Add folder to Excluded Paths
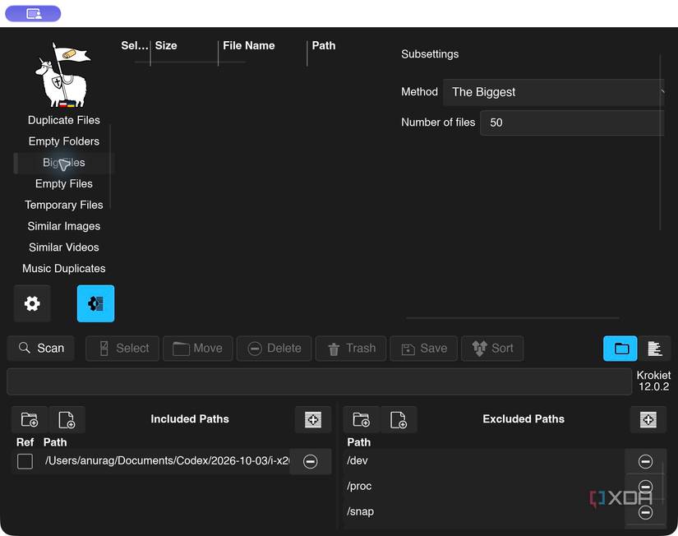Viewport: 678px width, 536px height. coord(362,419)
